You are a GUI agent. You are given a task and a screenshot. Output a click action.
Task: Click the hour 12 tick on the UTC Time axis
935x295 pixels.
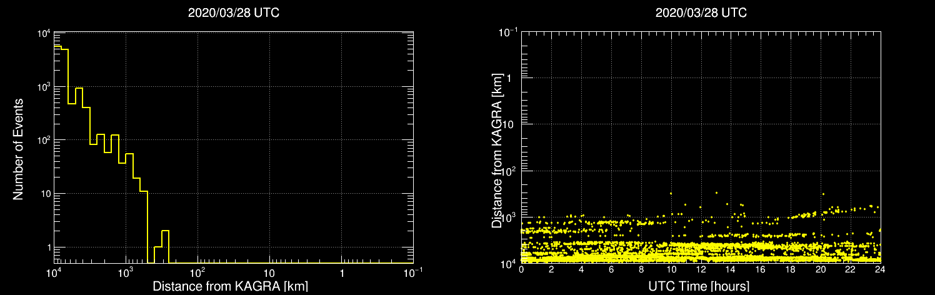tap(701, 269)
